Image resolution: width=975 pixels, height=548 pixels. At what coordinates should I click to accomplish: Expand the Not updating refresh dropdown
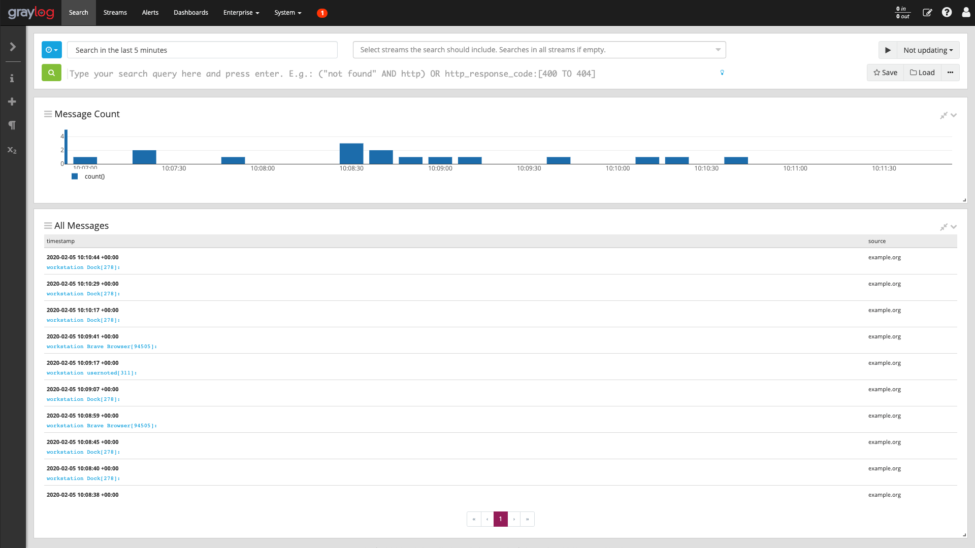point(928,50)
